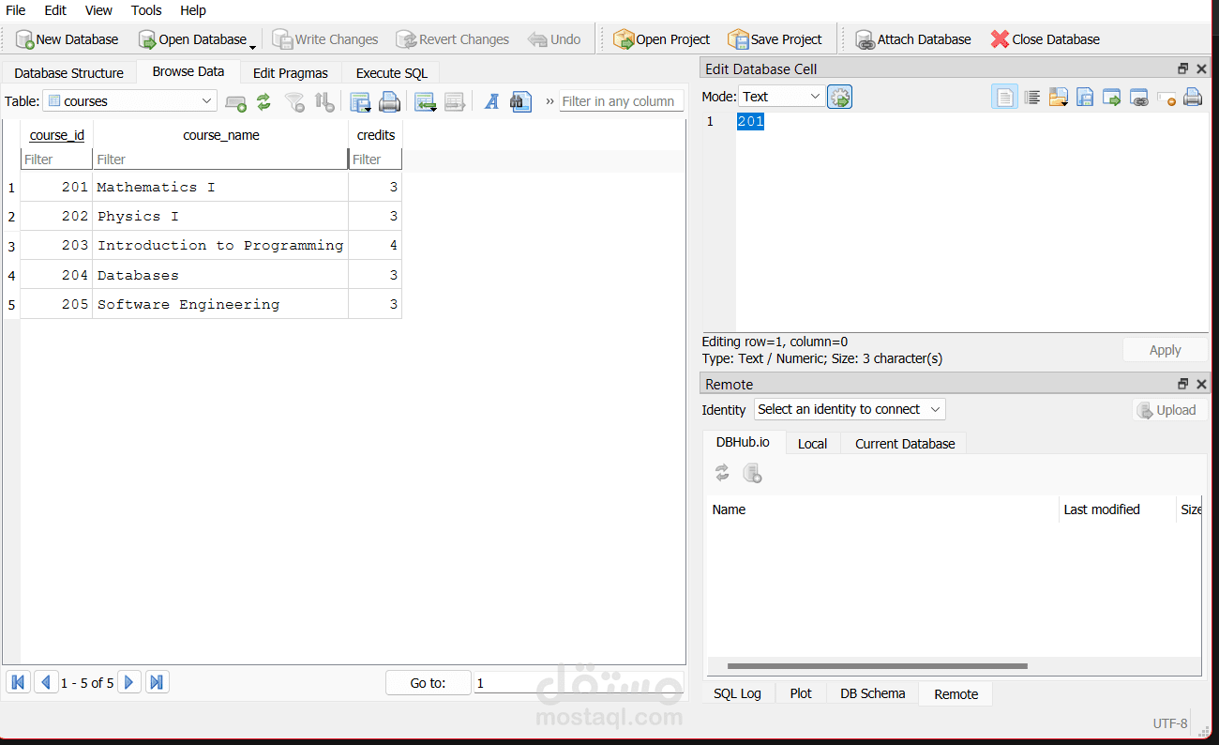The image size is (1219, 745).
Task: Click the New Database toolbar icon
Action: click(x=24, y=39)
